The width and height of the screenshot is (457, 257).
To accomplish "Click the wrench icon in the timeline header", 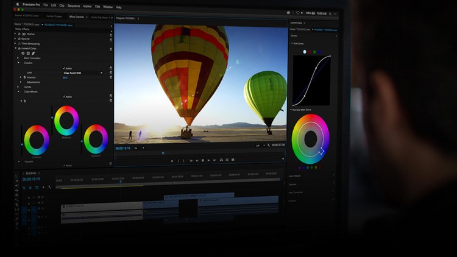I will coord(49,188).
